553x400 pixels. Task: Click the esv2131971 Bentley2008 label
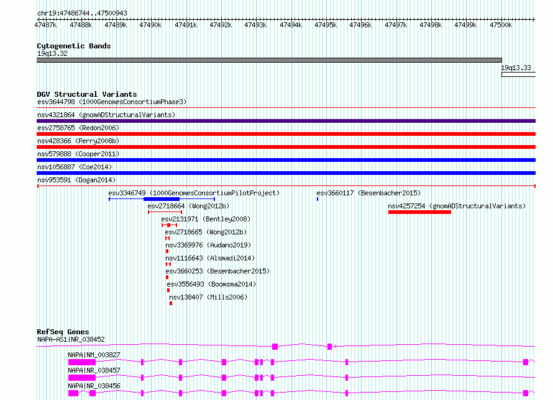pos(206,219)
